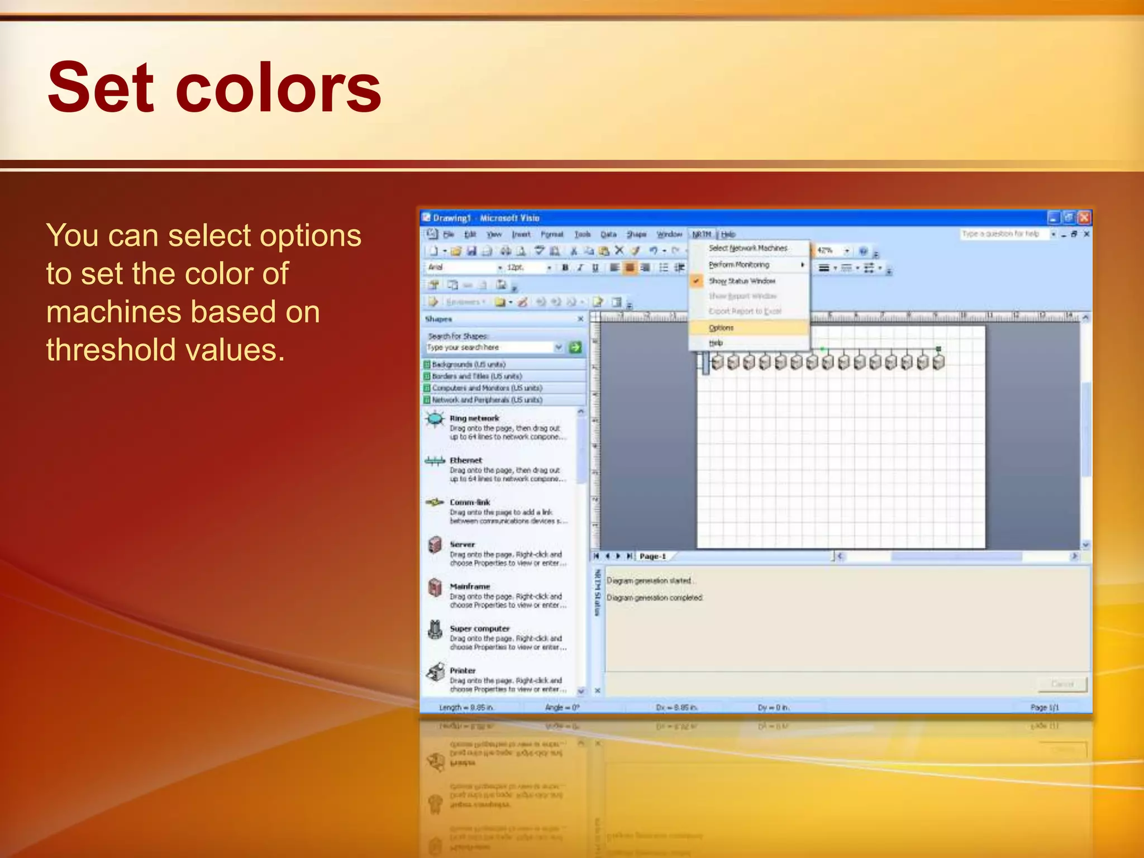
Task: Click the Print Preview toolbar icon
Action: (521, 251)
